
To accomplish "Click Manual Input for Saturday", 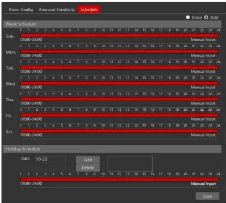I will tap(203, 135).
